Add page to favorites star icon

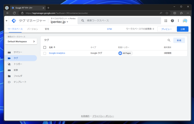(x=167, y=13)
